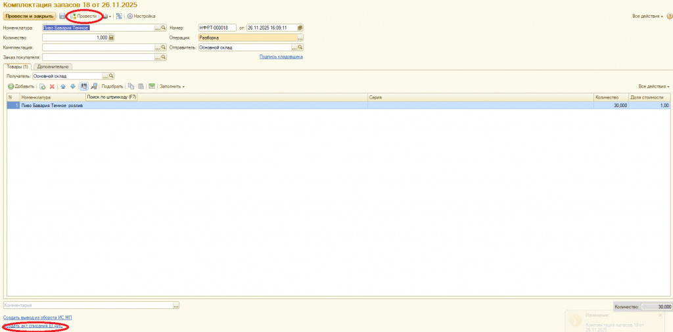Click the ellipsis button of Получатель field
Image resolution: width=673 pixels, height=332 pixels.
(104, 76)
